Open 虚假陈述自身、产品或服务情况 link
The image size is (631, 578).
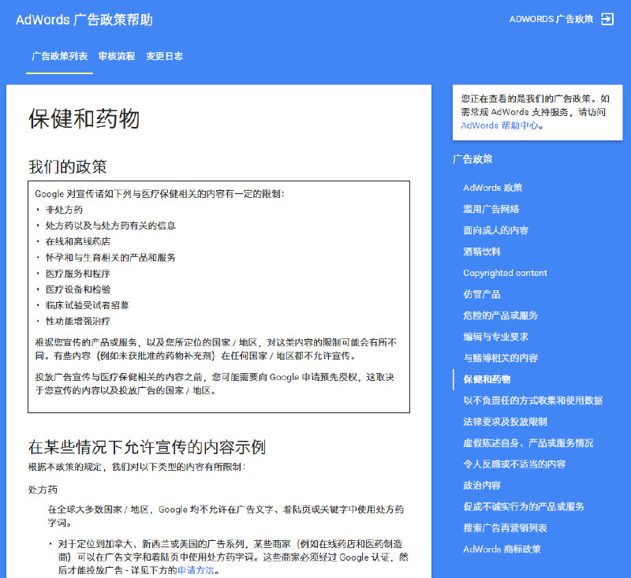(x=528, y=443)
